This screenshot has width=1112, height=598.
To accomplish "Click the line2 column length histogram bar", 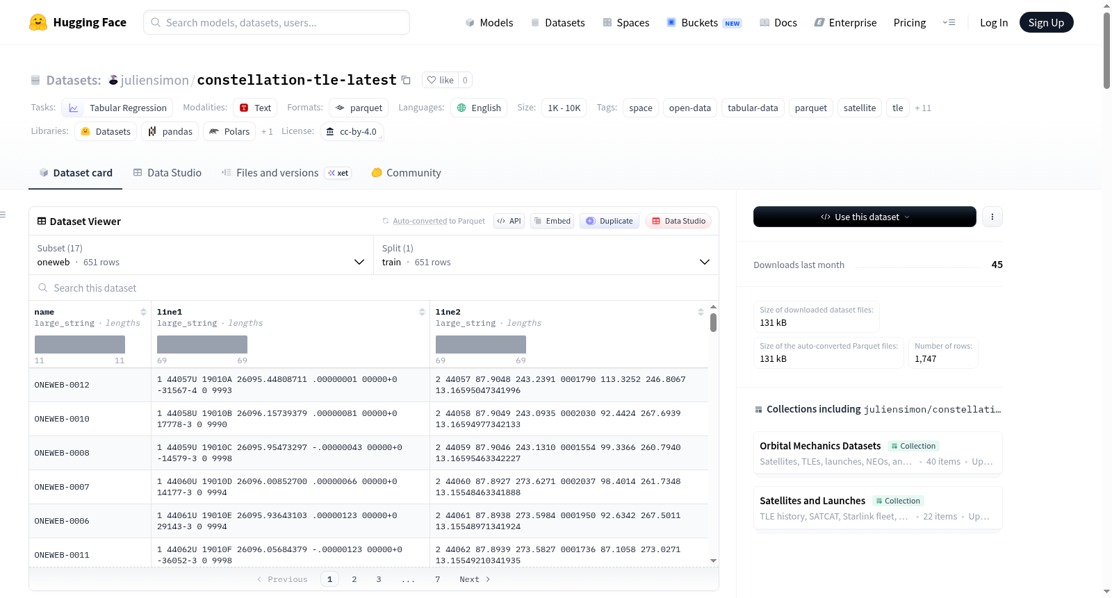I will [x=481, y=344].
